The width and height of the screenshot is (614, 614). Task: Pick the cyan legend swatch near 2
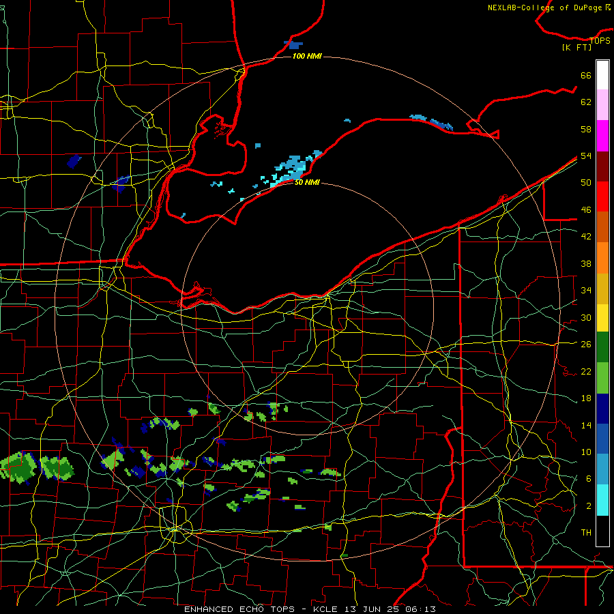(602, 500)
